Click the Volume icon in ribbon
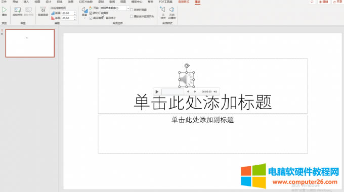The image size is (344, 192). point(84,10)
